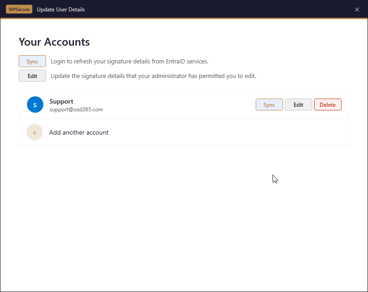
Task: Sync the Support account
Action: pos(269,105)
